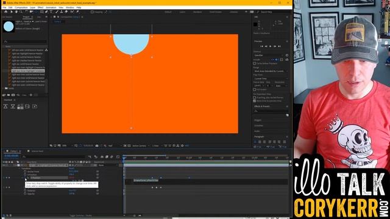Select the Clone Stamp tool
390x219 pixels.
click(62, 12)
